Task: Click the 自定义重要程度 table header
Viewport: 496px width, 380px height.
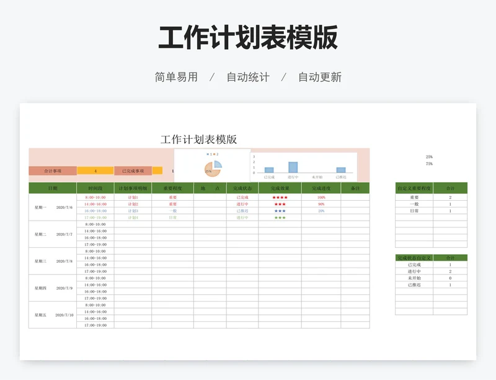Action: [414, 188]
